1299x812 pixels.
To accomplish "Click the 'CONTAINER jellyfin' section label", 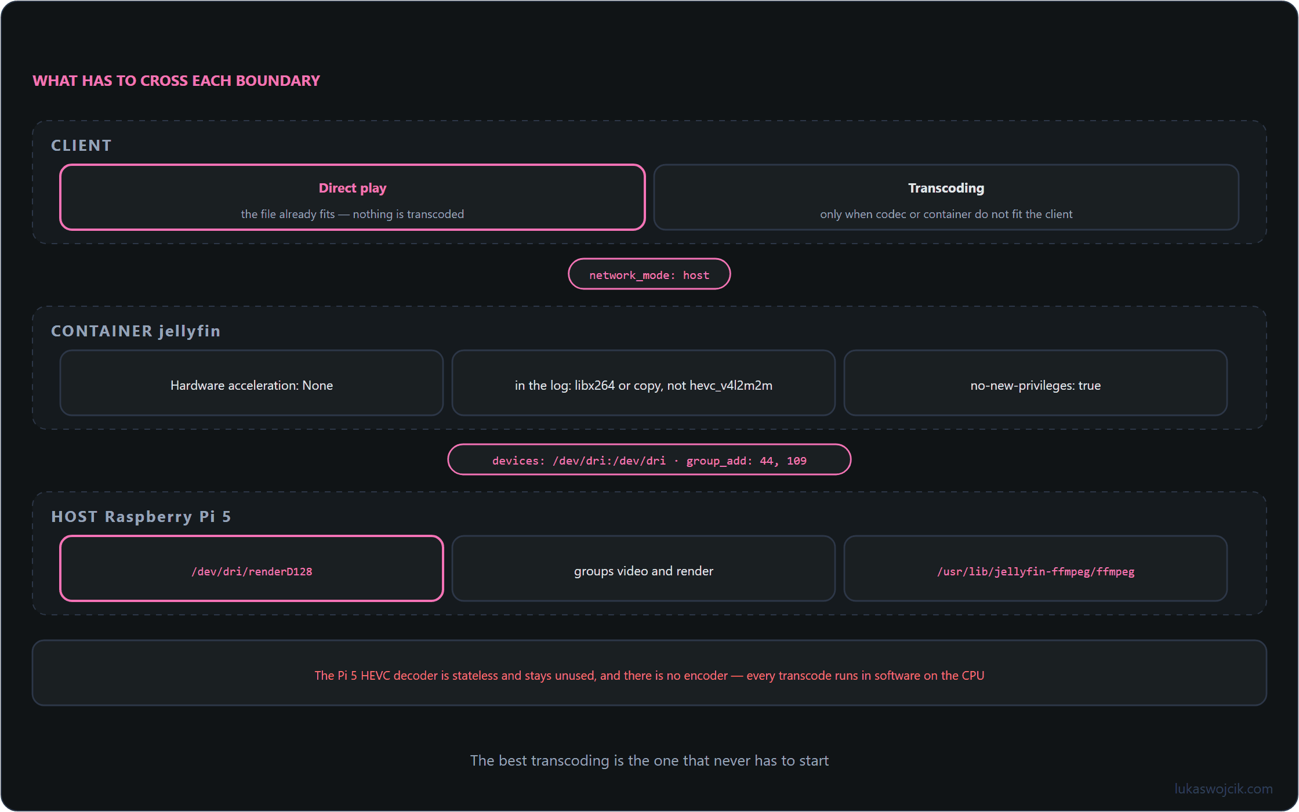I will (136, 331).
